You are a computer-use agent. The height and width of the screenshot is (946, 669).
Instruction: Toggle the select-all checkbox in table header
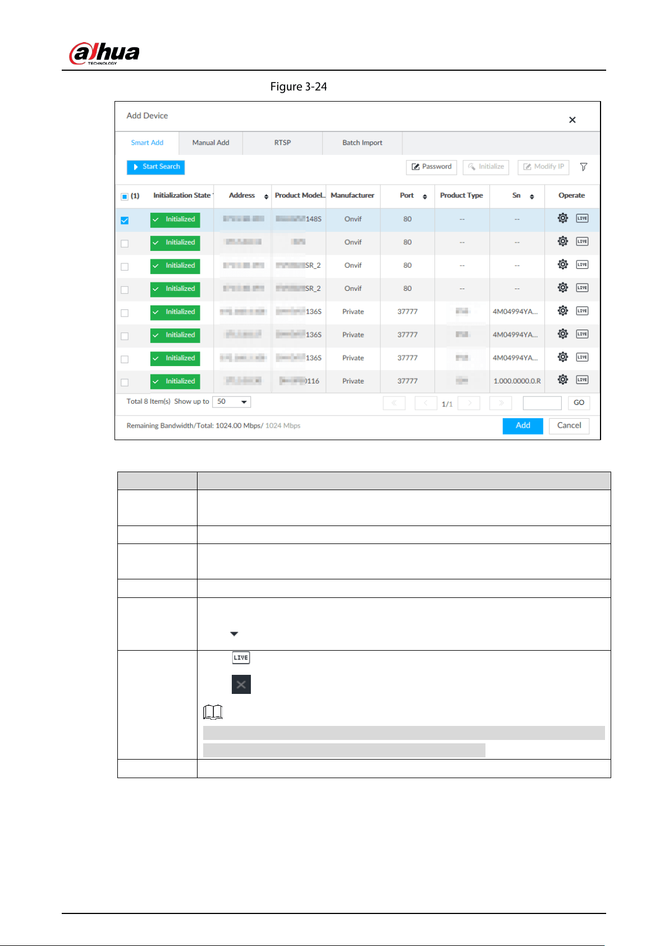click(125, 196)
